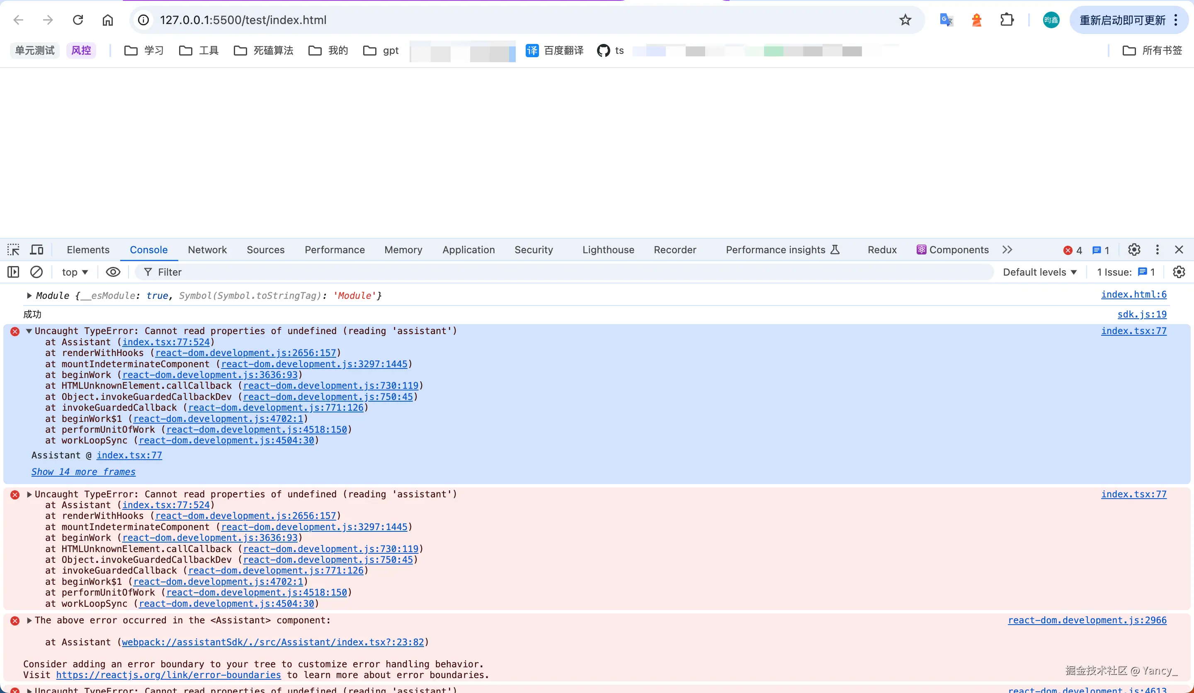Toggle the console sidebar panel icon
The image size is (1194, 693).
(13, 272)
